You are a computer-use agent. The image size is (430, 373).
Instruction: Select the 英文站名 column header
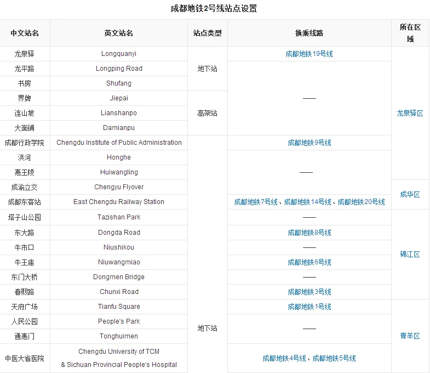pyautogui.click(x=119, y=33)
